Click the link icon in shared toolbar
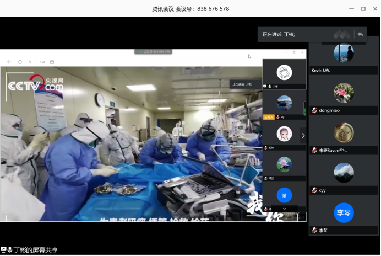 click(42, 62)
